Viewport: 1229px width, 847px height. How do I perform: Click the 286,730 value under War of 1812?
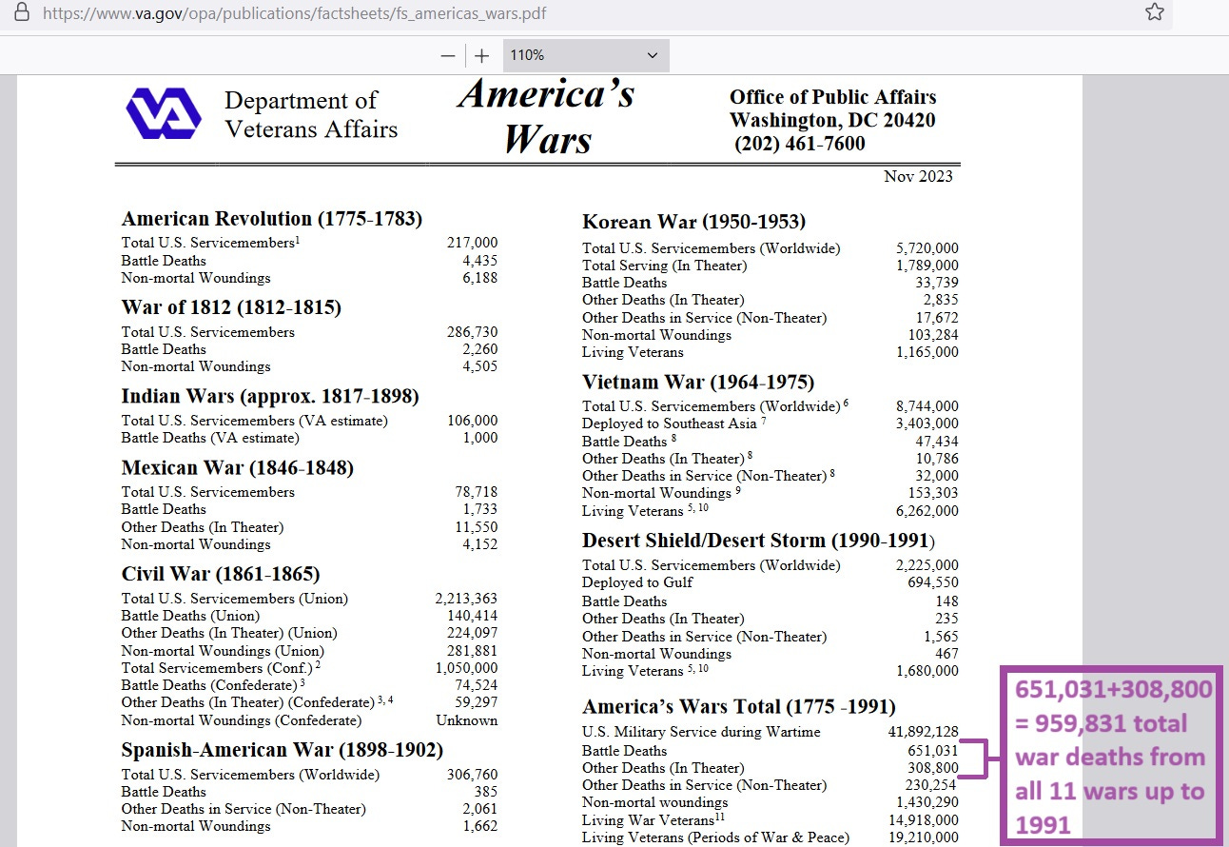pyautogui.click(x=472, y=332)
